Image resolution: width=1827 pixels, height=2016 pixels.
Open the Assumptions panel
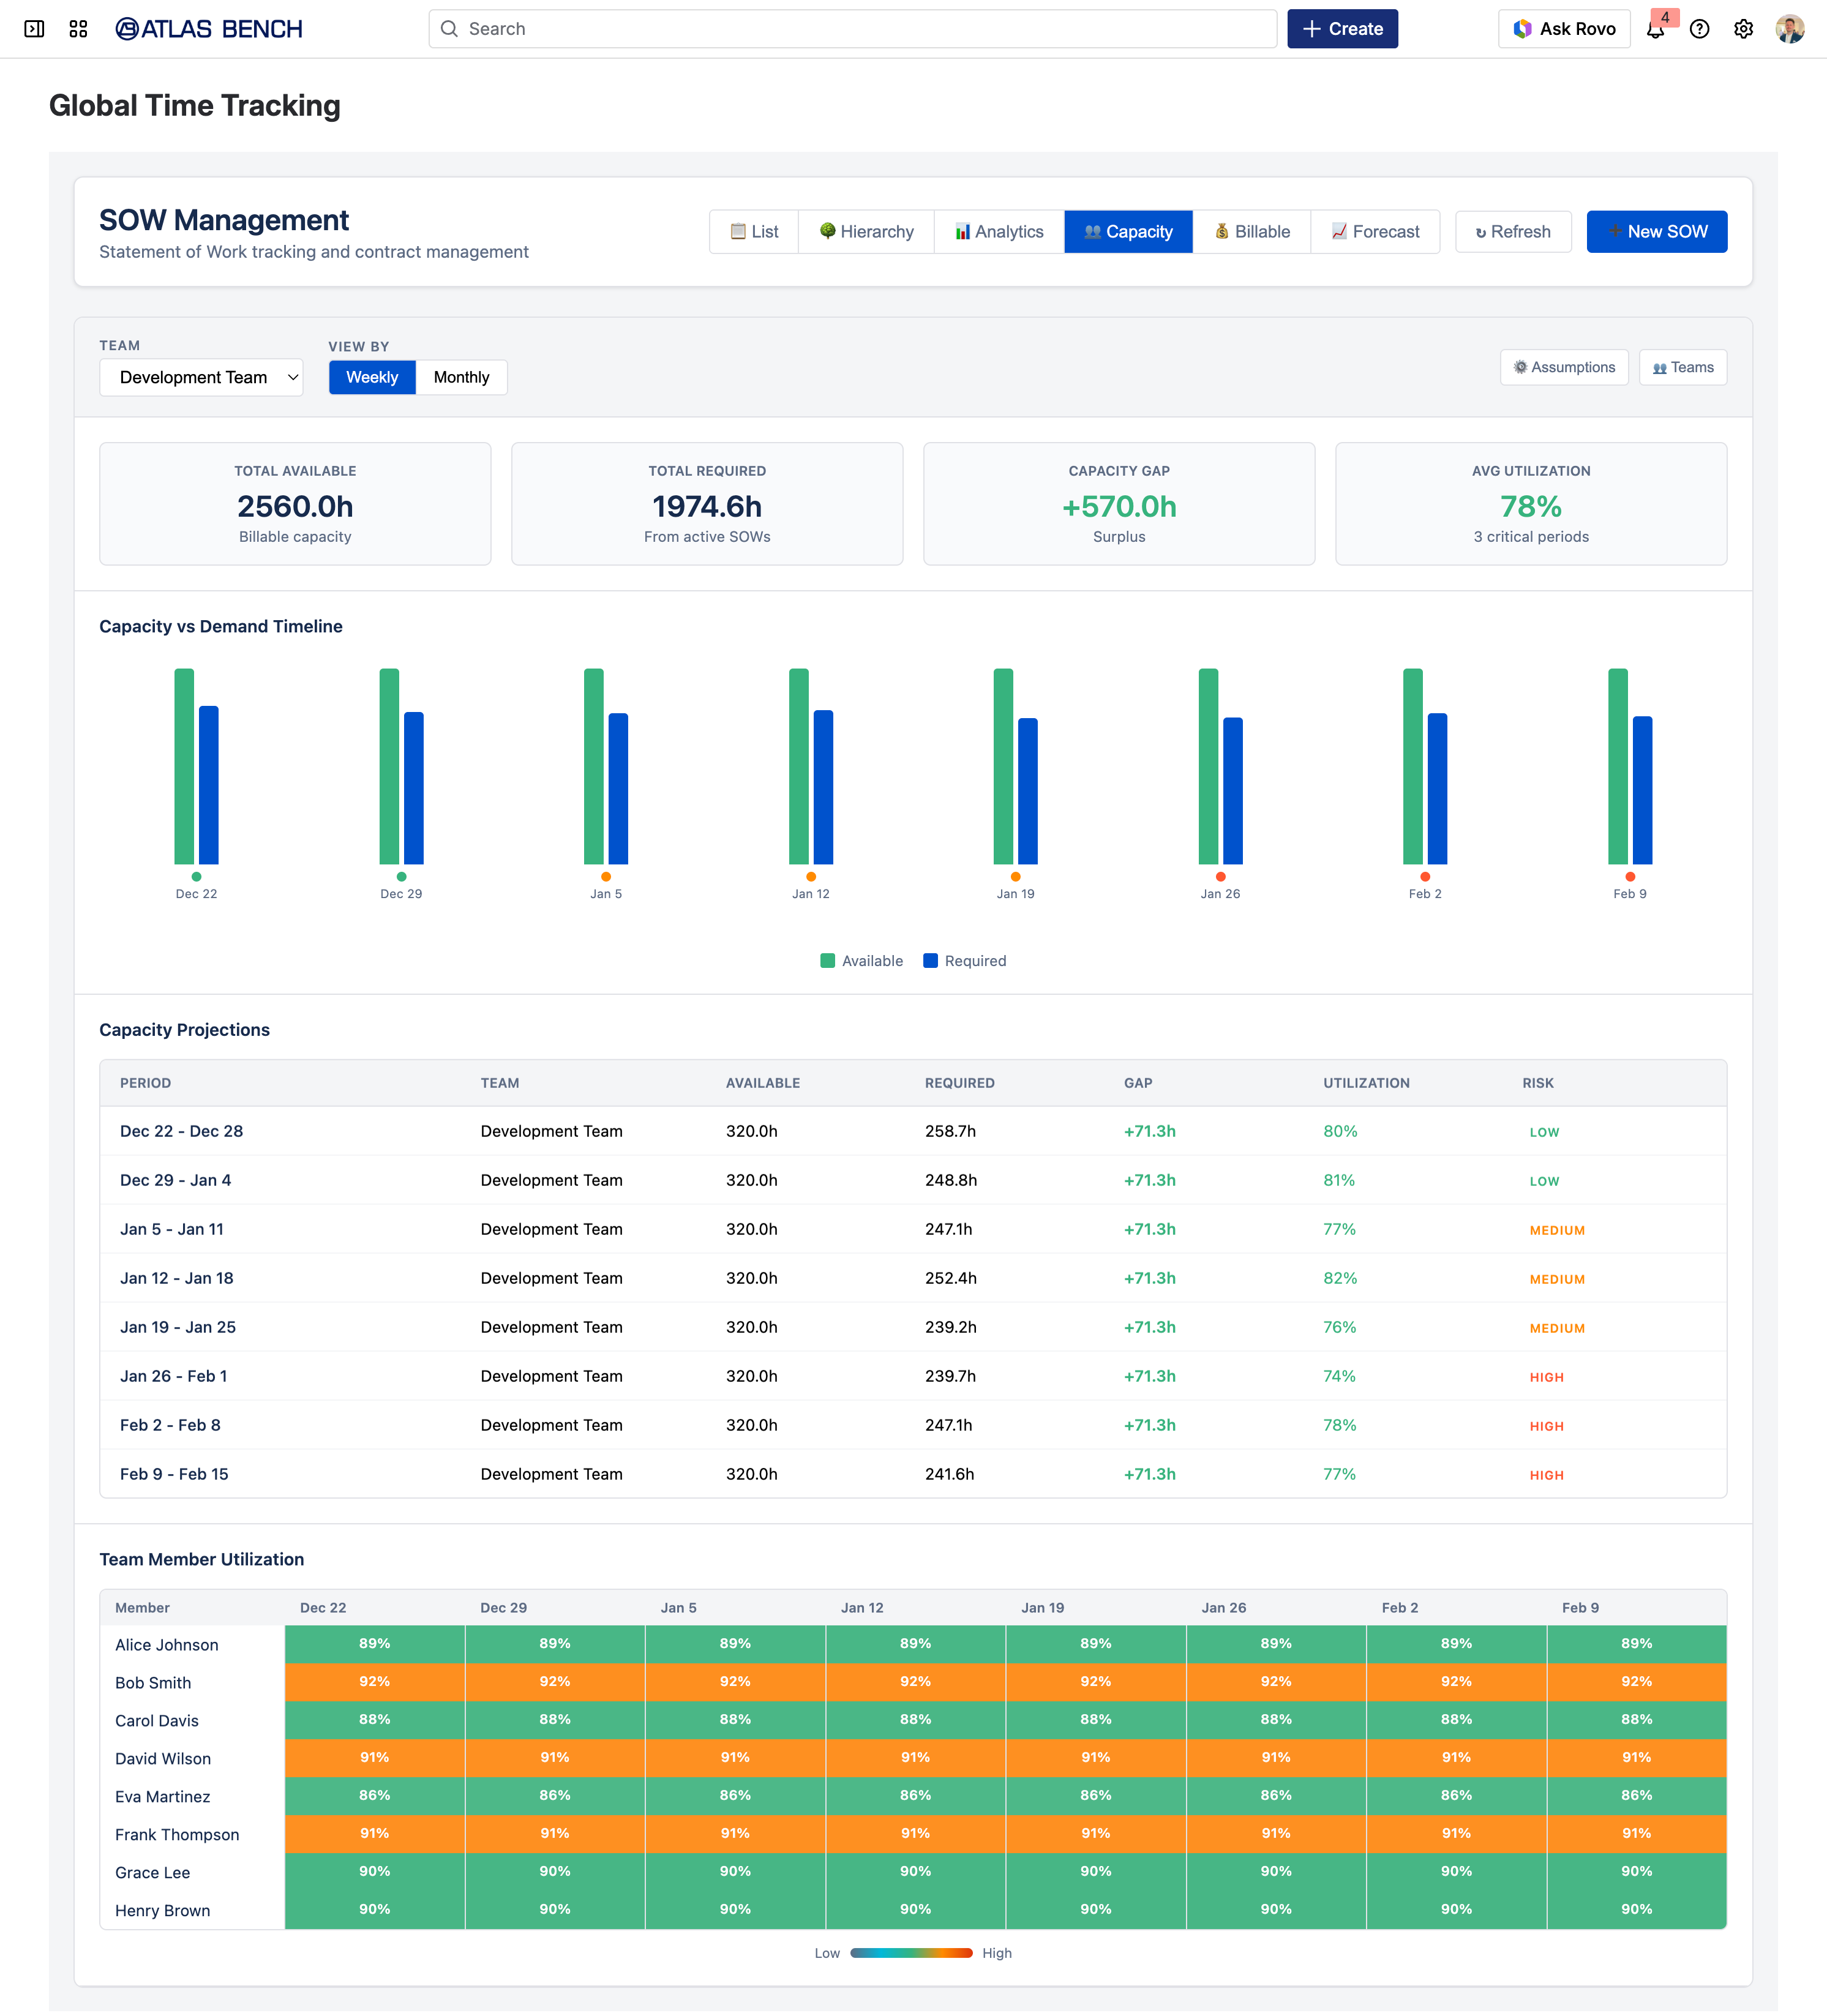[1564, 367]
